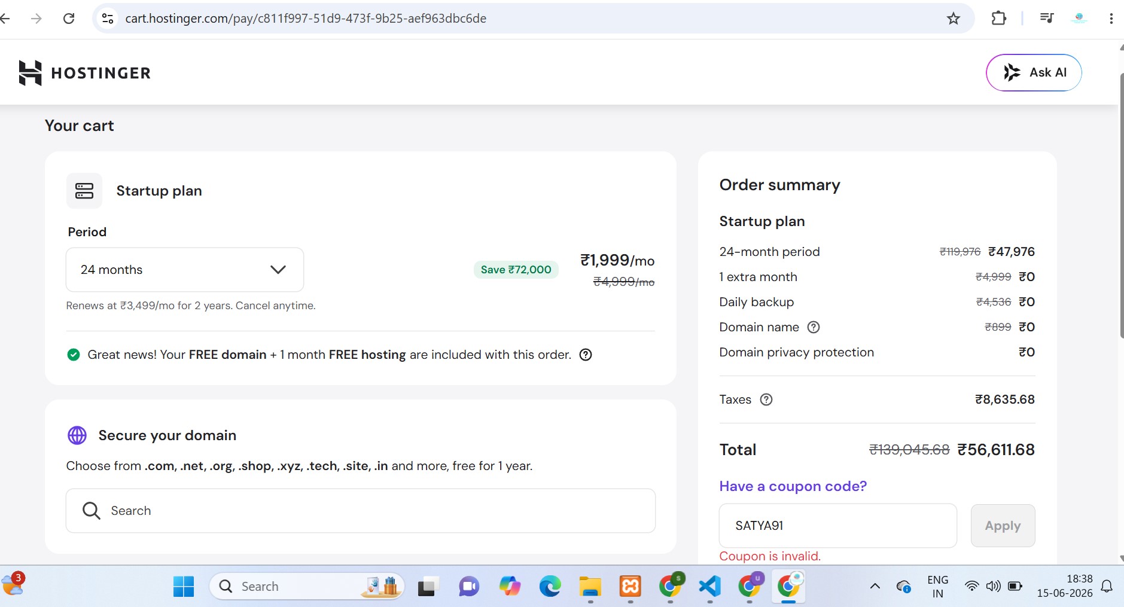
Task: Open Copilot from the taskbar
Action: point(510,587)
